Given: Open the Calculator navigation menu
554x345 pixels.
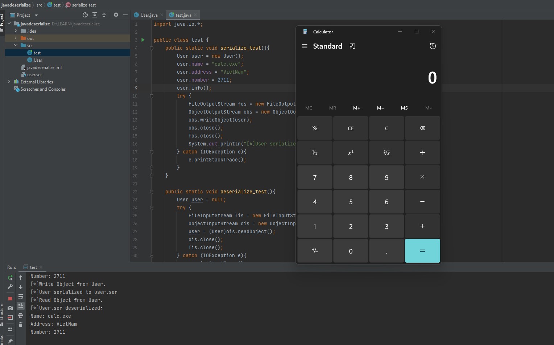Looking at the screenshot, I should click(304, 46).
